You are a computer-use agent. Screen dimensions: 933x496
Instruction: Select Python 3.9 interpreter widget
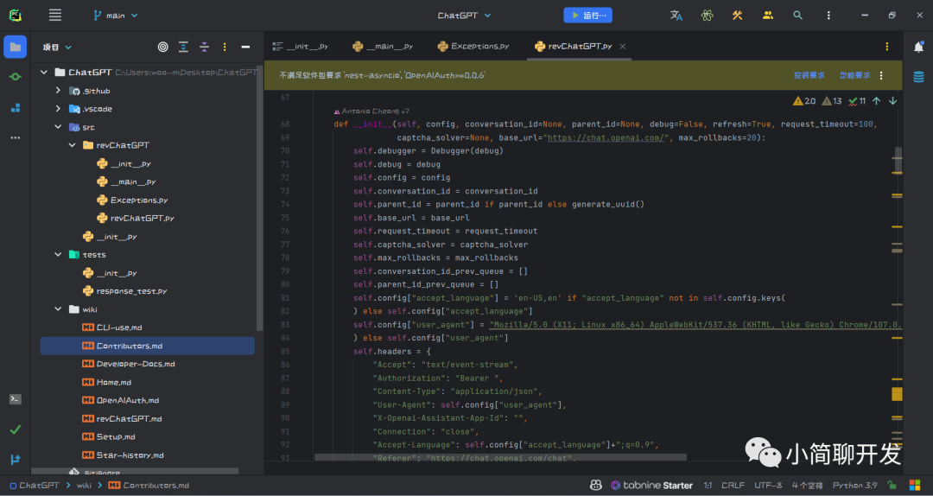(855, 486)
